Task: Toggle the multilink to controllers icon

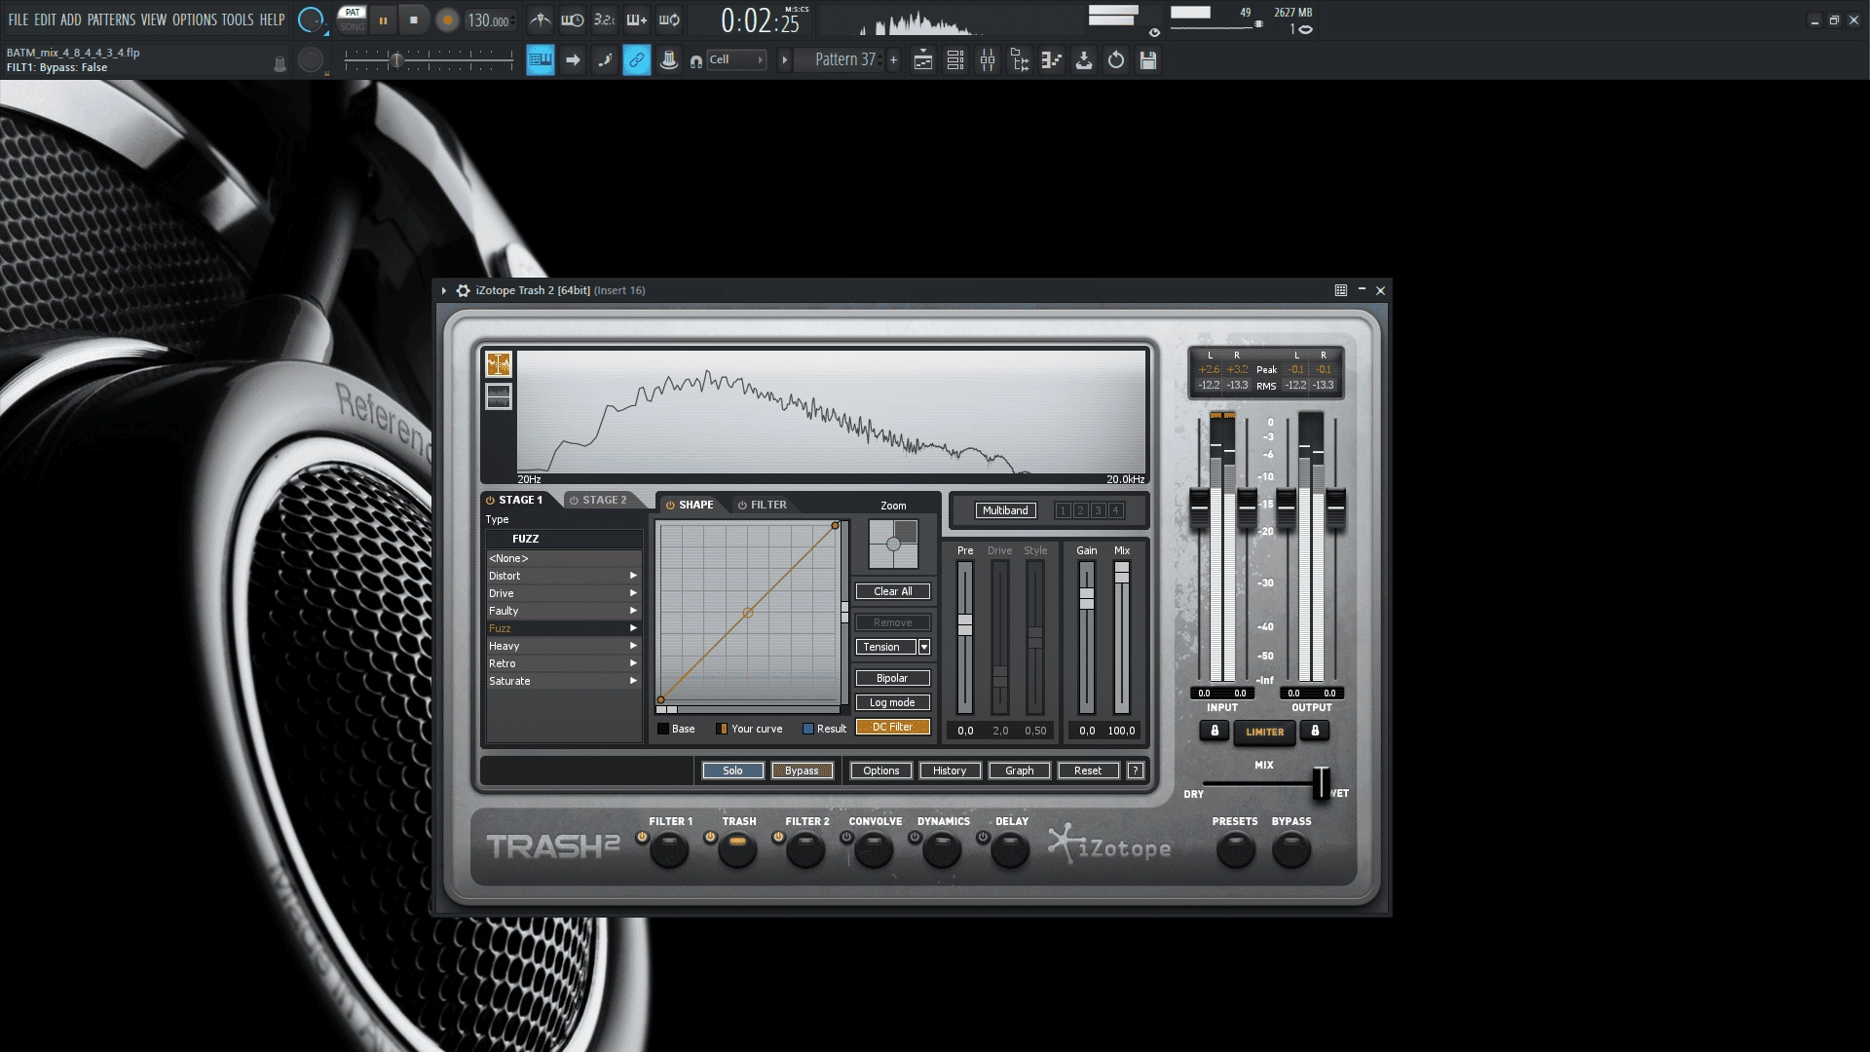Action: coord(637,60)
